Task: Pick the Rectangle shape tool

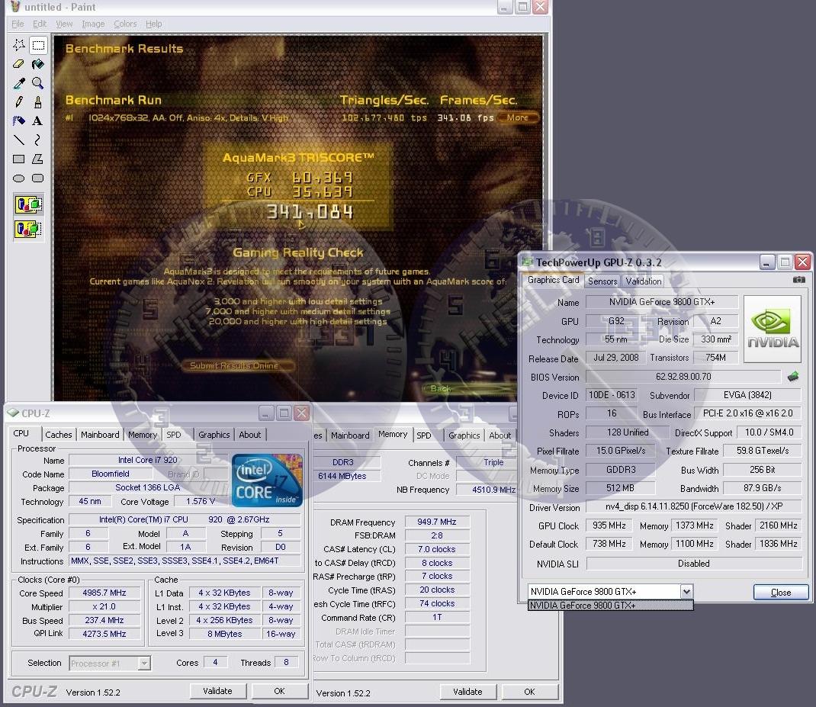Action: pyautogui.click(x=19, y=159)
